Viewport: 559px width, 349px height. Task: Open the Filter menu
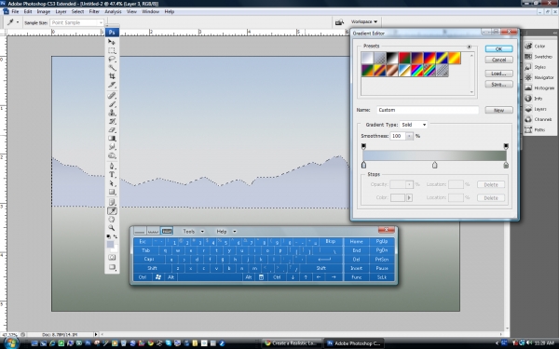[x=94, y=12]
